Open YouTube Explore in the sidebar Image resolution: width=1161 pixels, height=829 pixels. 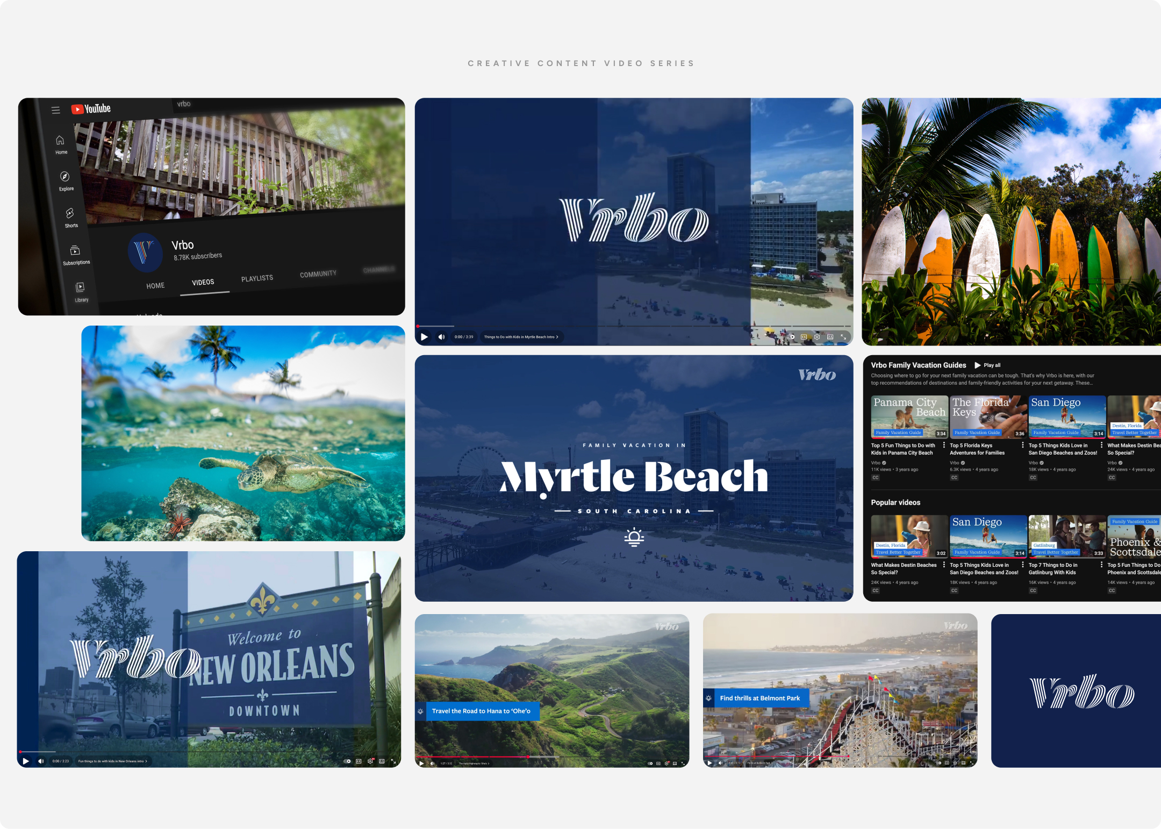click(x=64, y=177)
